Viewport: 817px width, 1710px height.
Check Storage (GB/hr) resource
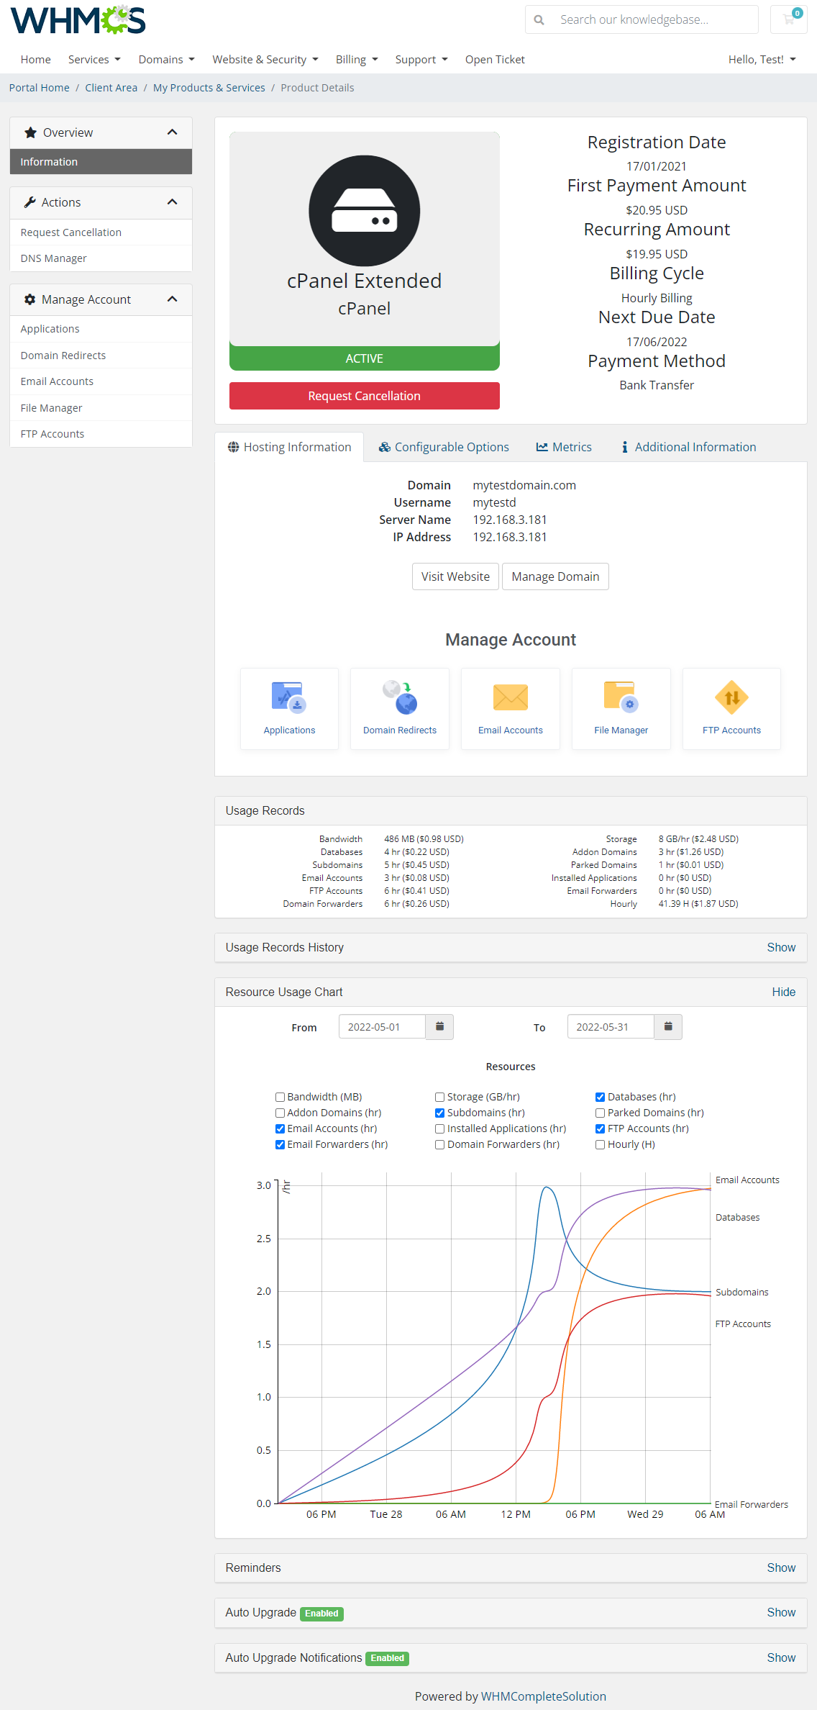439,1098
